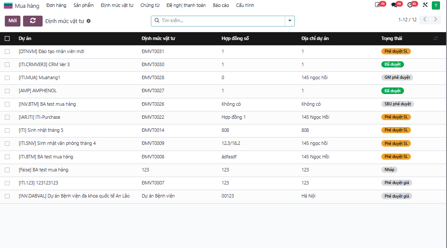This screenshot has width=447, height=248.
Task: Click the Mới button
Action: pos(13,21)
